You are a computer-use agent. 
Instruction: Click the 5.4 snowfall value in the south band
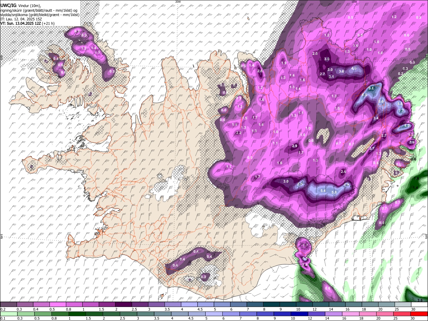(x=323, y=191)
